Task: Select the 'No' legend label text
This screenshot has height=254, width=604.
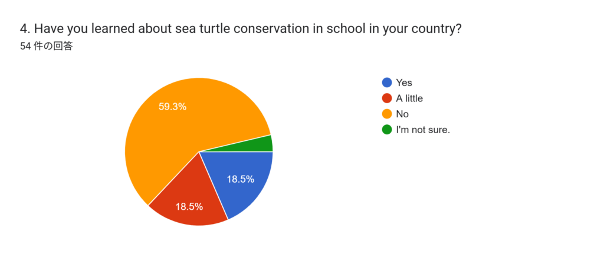Action: coord(402,114)
